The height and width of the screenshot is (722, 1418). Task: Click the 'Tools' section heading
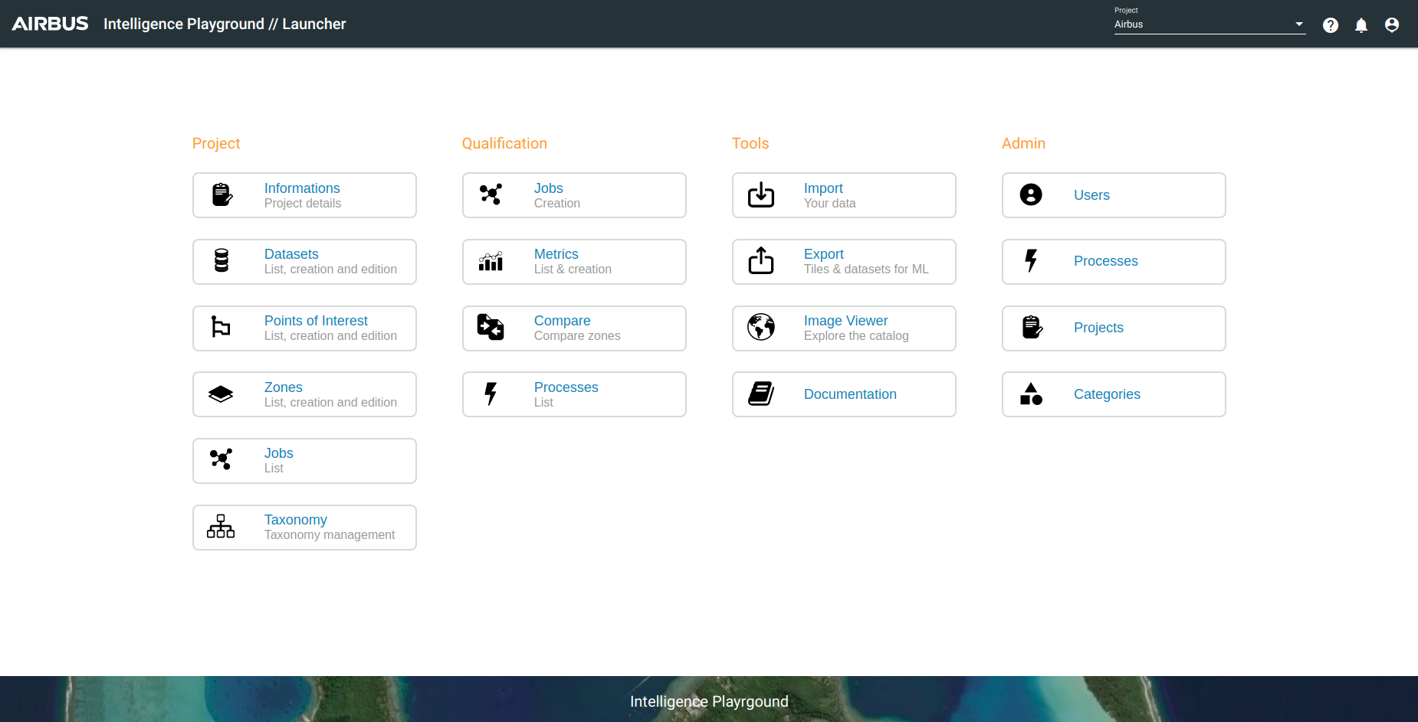(x=750, y=143)
